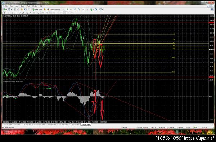Viewport: 216px width, 142px height.
Task: Select the text A tool
Action: coord(30,13)
